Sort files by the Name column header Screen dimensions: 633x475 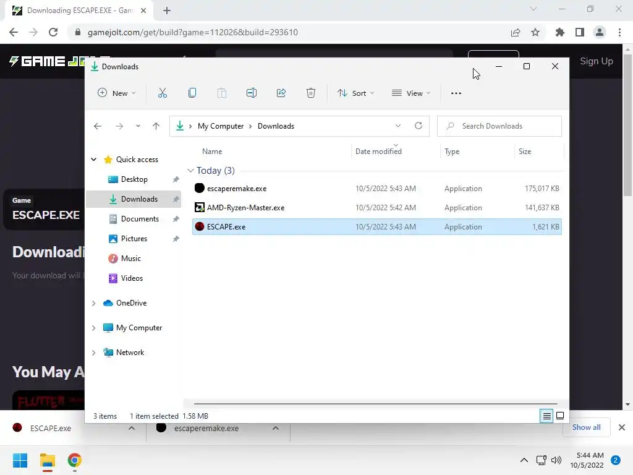pyautogui.click(x=212, y=152)
